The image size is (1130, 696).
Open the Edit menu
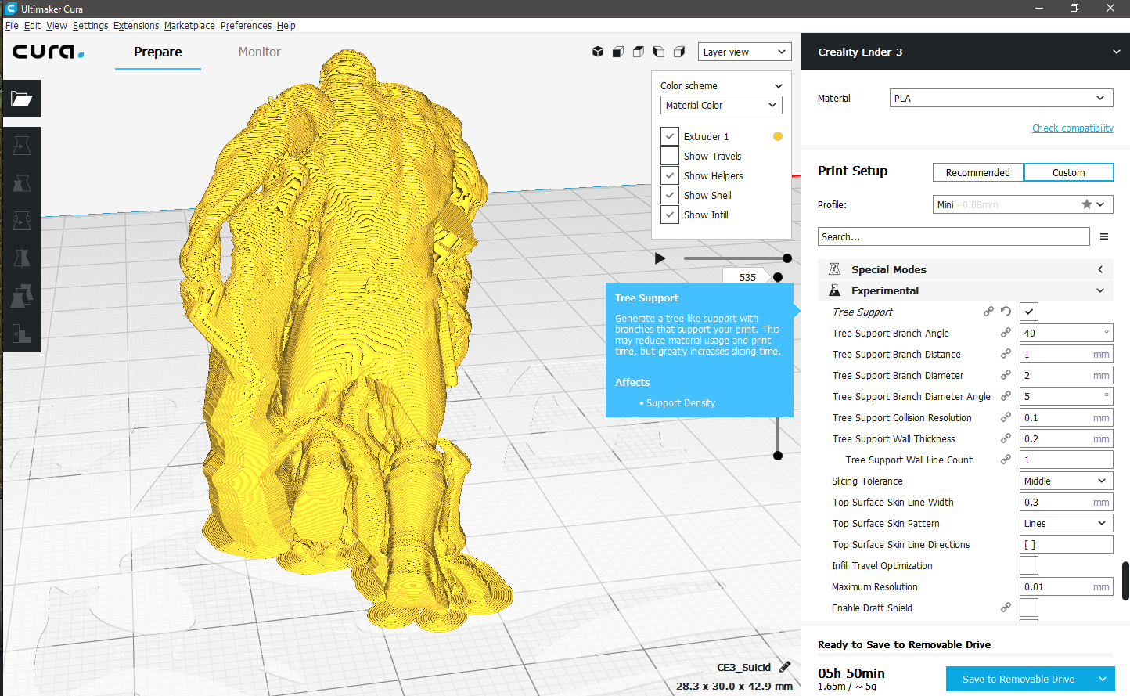[x=32, y=25]
